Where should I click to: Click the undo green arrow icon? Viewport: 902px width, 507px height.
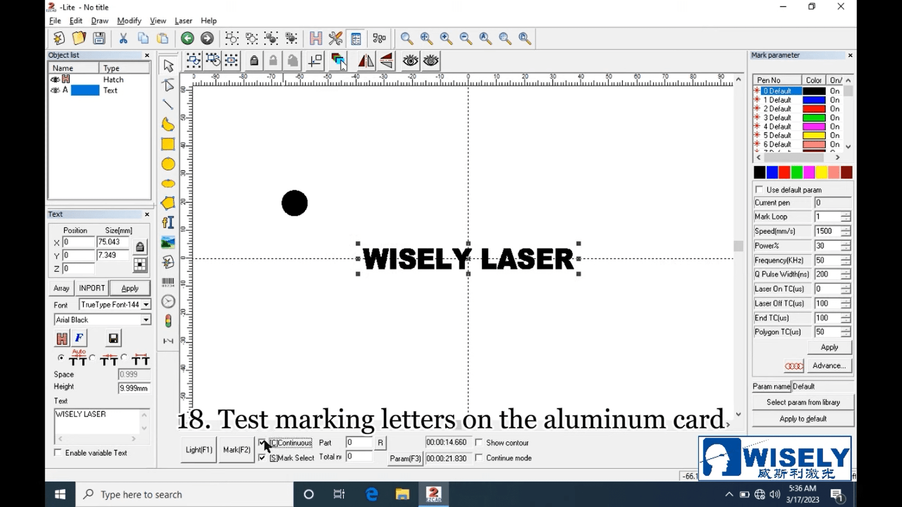(x=187, y=38)
